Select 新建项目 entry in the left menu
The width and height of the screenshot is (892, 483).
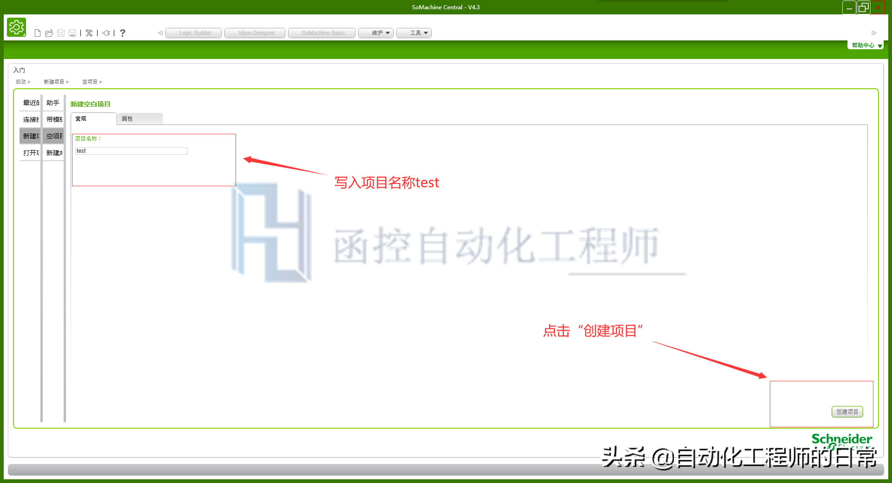point(31,136)
